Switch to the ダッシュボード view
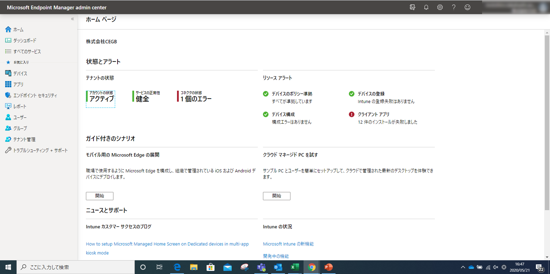The width and height of the screenshot is (550, 274). point(25,40)
